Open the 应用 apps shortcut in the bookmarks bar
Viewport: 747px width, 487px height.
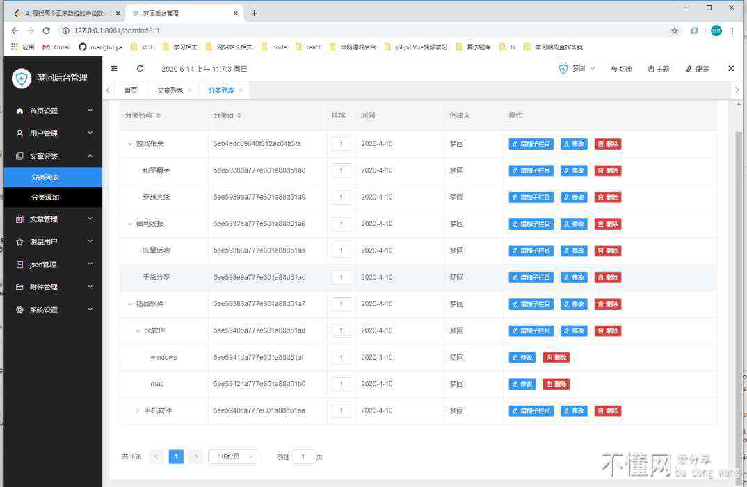pos(23,47)
